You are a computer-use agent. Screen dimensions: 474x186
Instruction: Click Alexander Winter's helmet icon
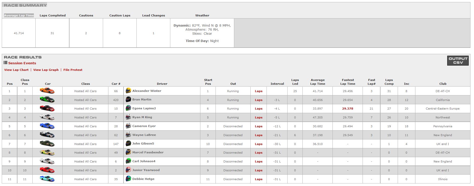(x=128, y=91)
